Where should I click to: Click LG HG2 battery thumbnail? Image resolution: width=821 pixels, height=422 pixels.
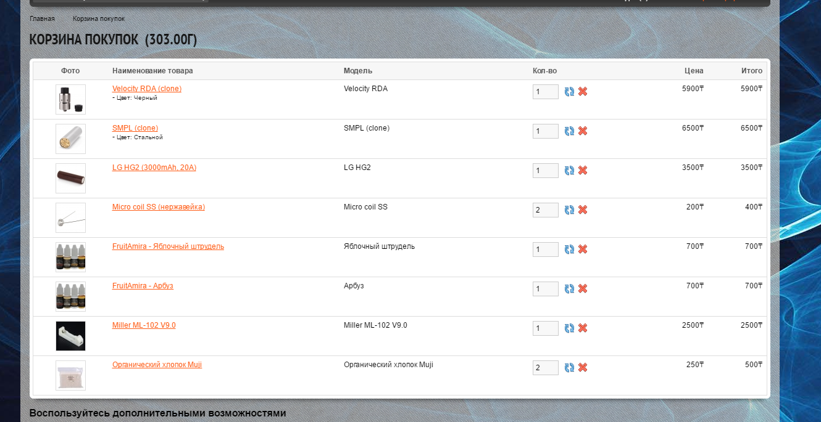tap(70, 178)
